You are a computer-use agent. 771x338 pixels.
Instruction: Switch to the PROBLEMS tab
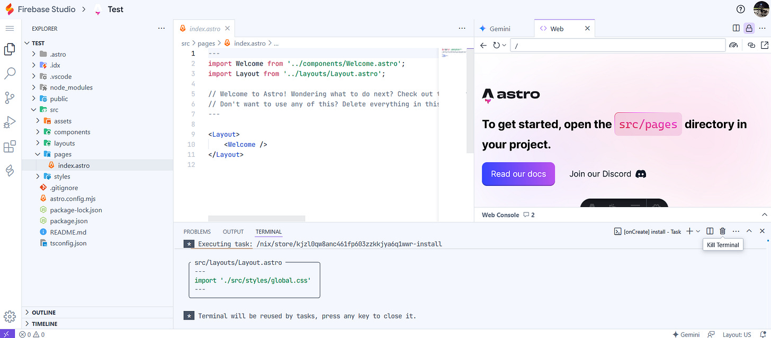pyautogui.click(x=197, y=232)
